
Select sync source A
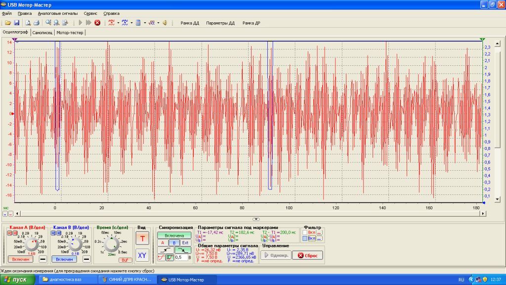point(163,242)
